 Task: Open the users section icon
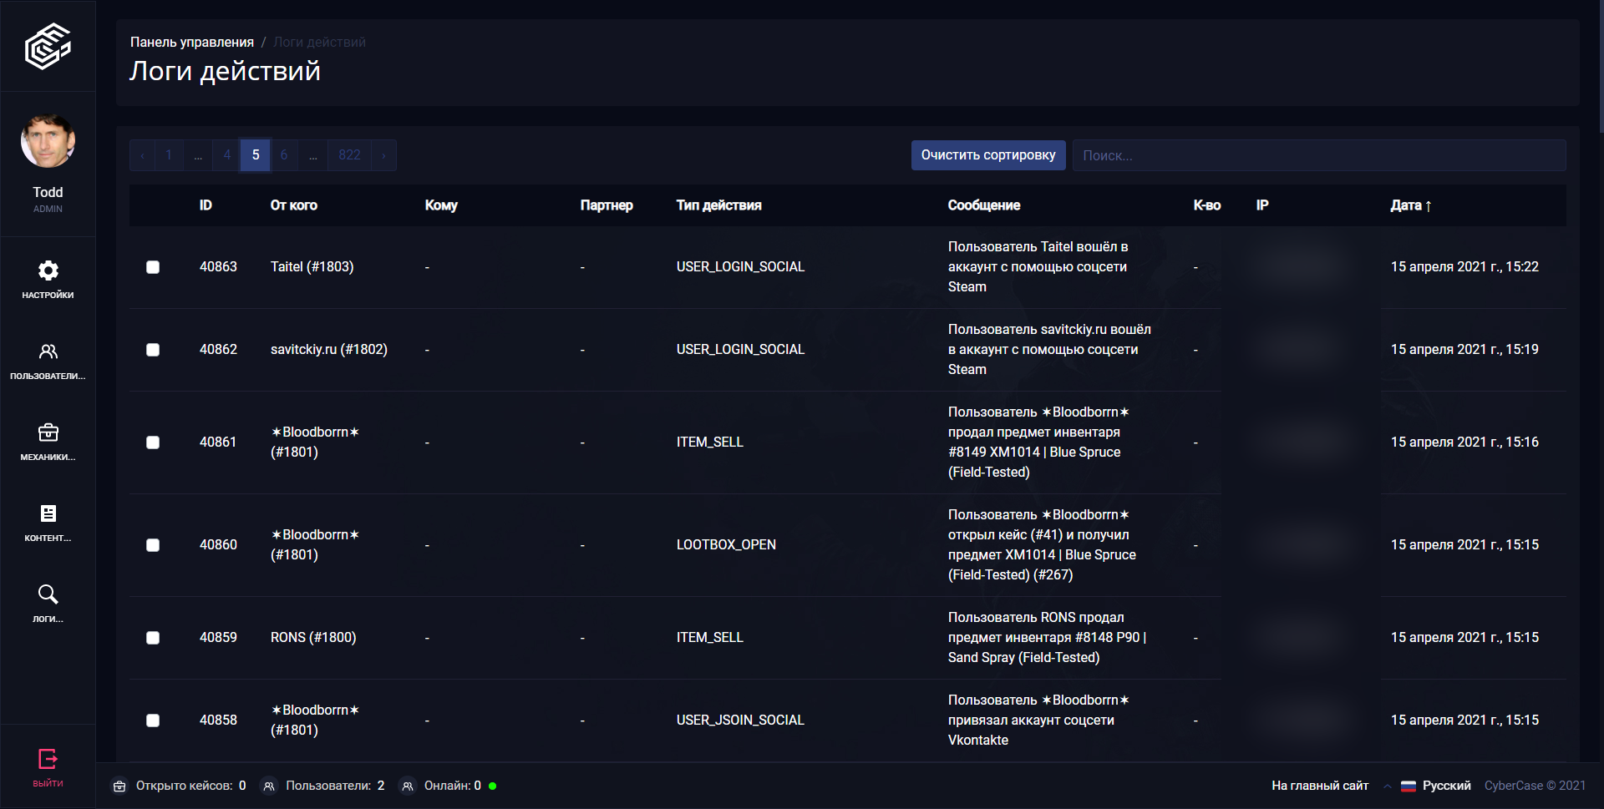pos(48,351)
